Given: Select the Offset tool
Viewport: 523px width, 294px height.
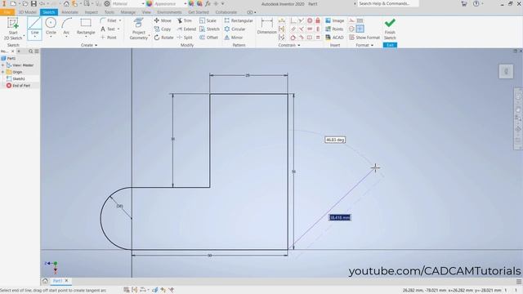Looking at the screenshot, I should pos(209,38).
